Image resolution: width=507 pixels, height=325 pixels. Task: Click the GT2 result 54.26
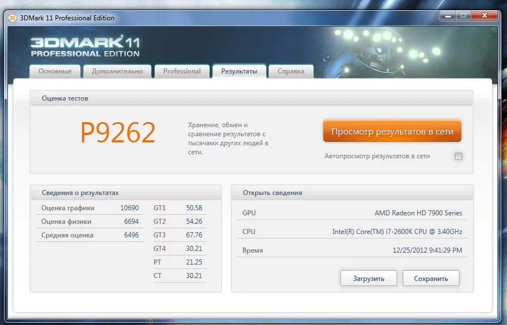pos(194,222)
